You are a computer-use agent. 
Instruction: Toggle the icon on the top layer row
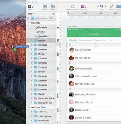pyautogui.click(x=51, y=18)
